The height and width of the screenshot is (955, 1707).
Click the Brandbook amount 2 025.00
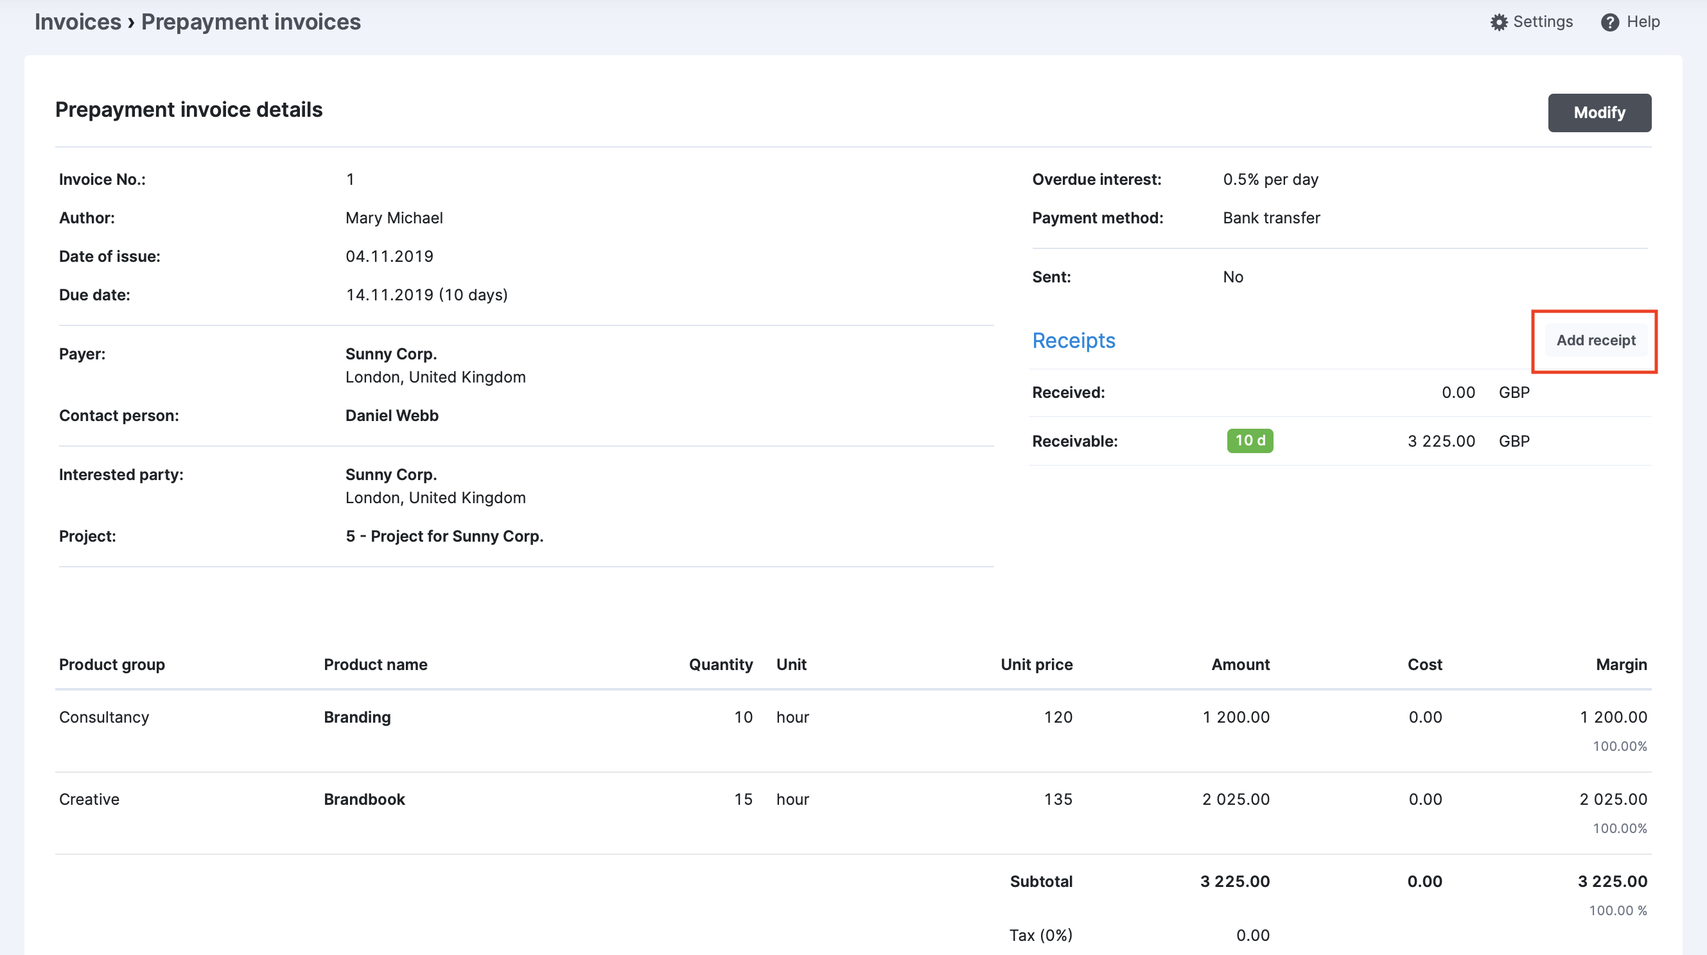(x=1236, y=800)
